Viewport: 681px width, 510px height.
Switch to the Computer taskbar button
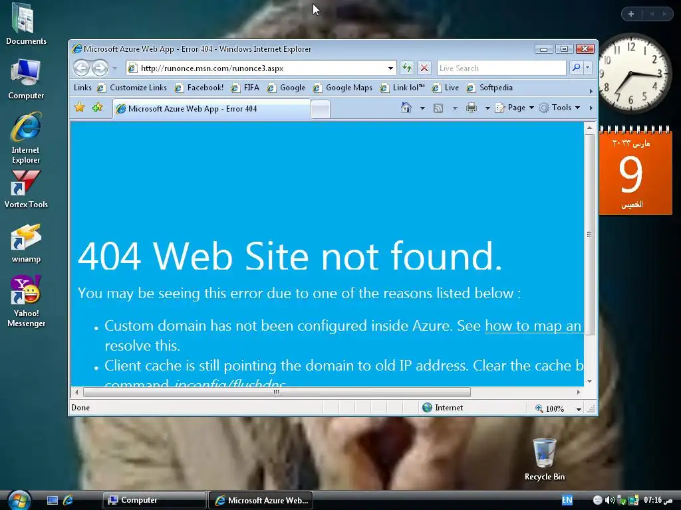coord(154,500)
